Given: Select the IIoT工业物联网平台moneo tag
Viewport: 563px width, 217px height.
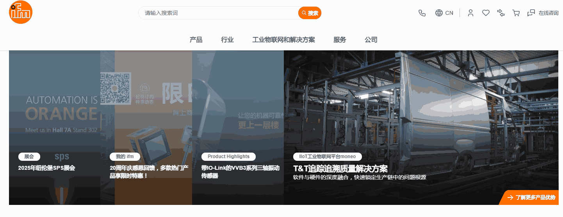Looking at the screenshot, I should point(328,157).
